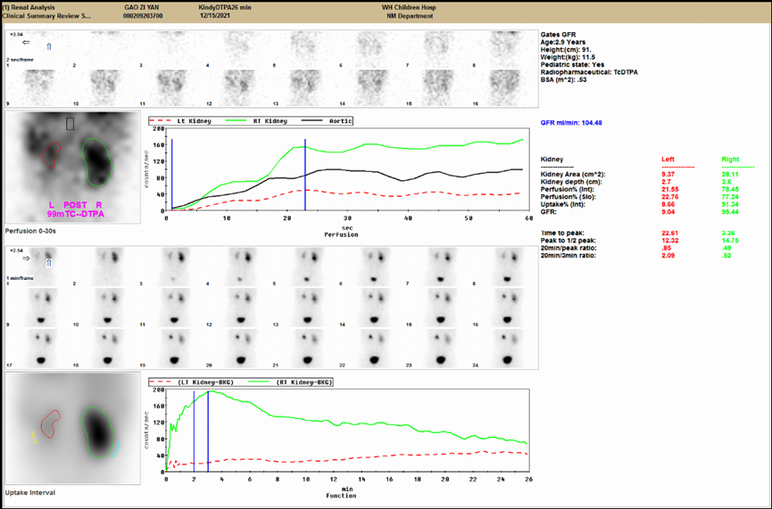Open perfusion frame 9 thumbnail
The image size is (772, 509).
(37, 87)
